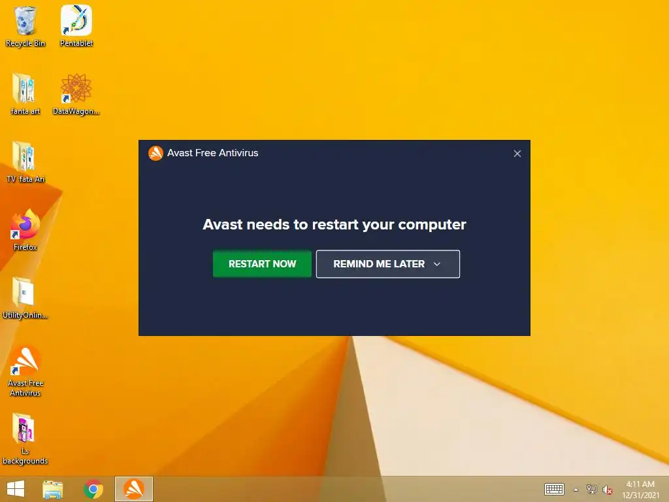Click the Restart Now button
This screenshot has height=502, width=669.
point(262,264)
